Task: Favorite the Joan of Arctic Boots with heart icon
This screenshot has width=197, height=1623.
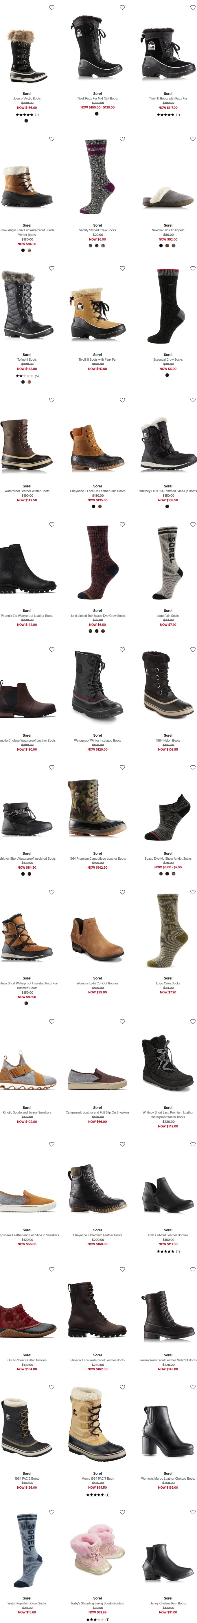Action: 52,8
